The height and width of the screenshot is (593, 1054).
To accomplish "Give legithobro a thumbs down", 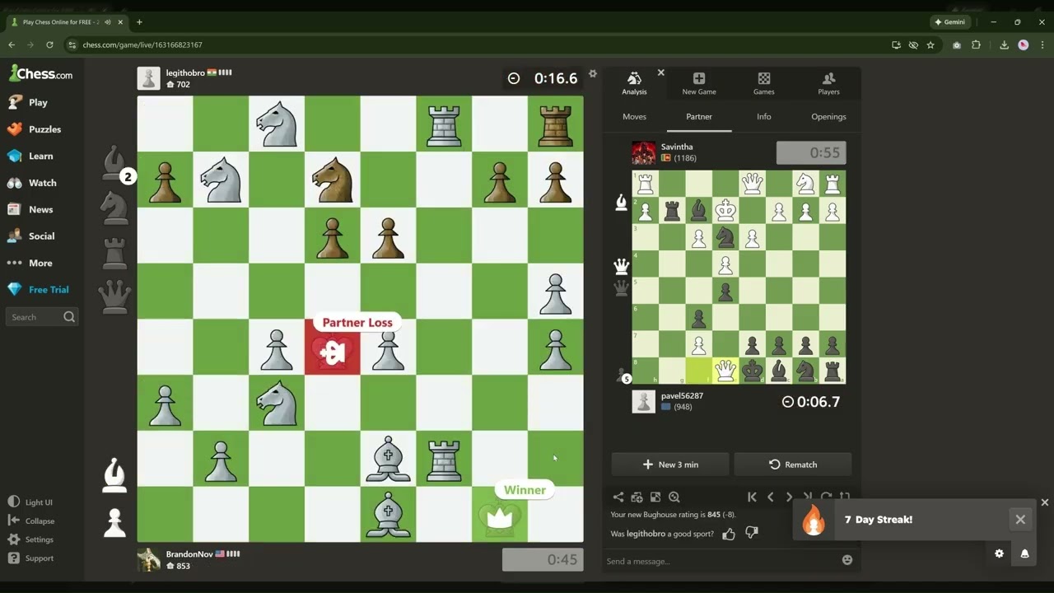I will [x=751, y=534].
